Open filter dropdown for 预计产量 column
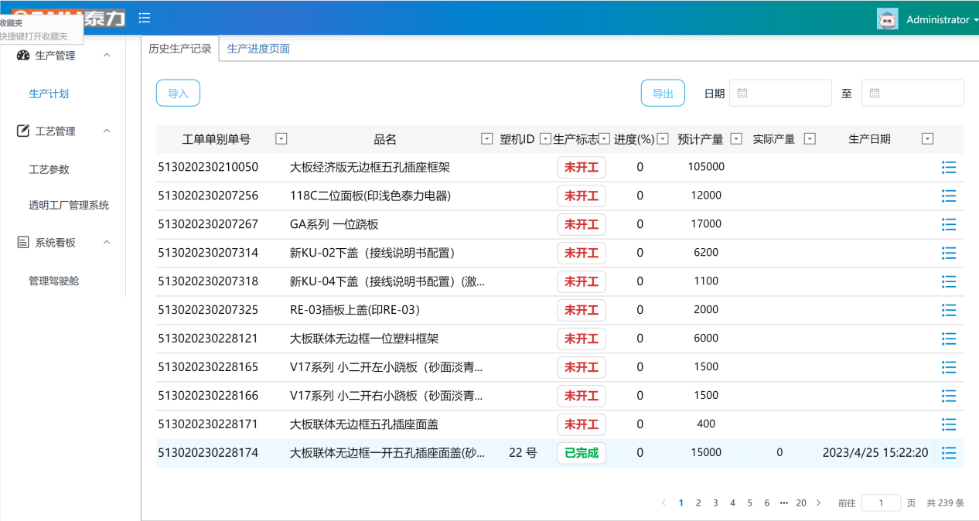The image size is (979, 521). (736, 139)
